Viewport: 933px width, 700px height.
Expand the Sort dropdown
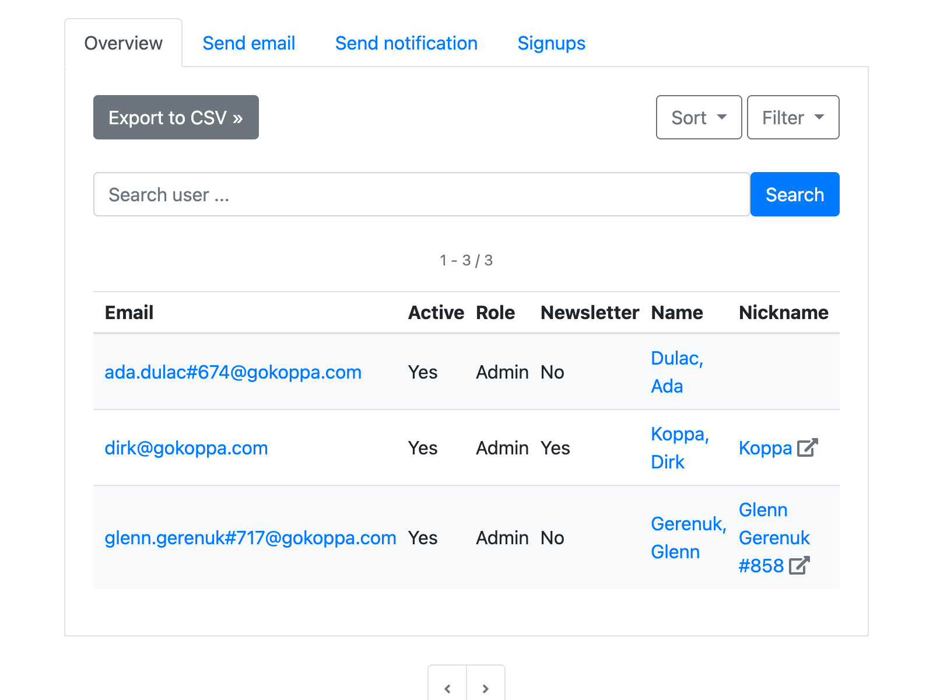pyautogui.click(x=699, y=117)
